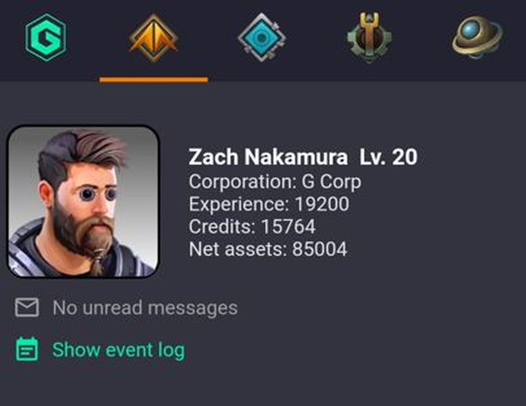Open the G Corp corporation name
Screen dimensions: 526x406
[332, 181]
